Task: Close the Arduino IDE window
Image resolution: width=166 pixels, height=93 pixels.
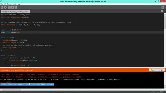Action: (x=163, y=1)
